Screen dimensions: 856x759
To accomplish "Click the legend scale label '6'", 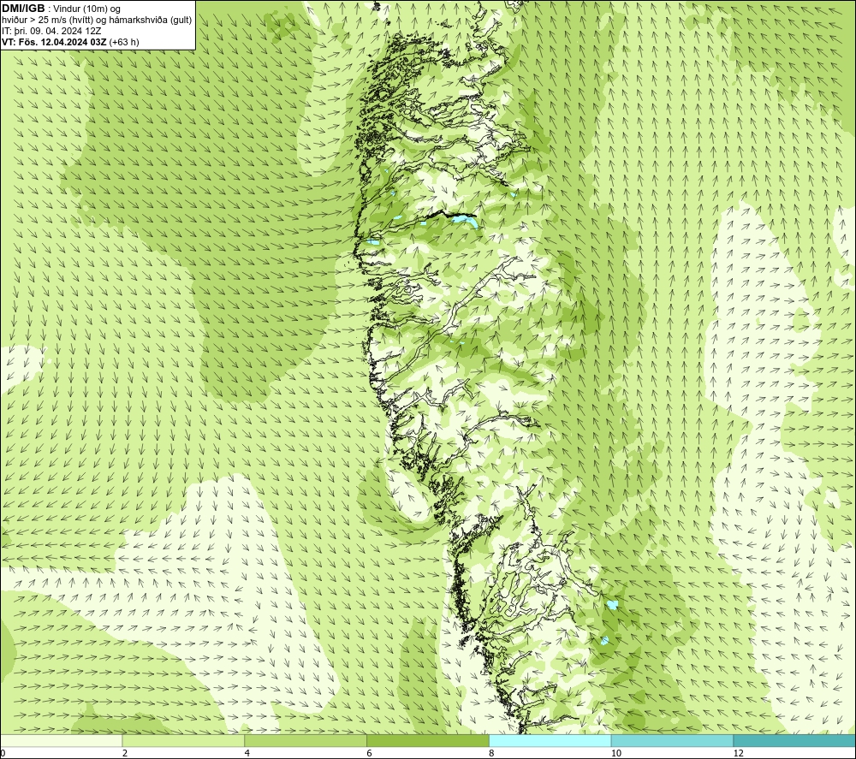I will (x=370, y=753).
